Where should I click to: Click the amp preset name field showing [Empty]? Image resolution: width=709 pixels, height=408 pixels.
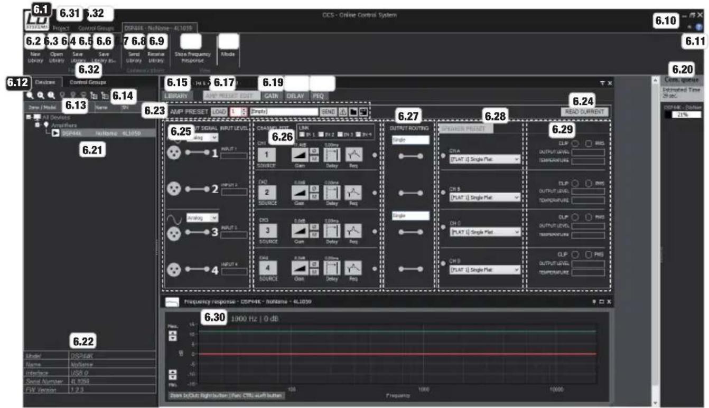tap(284, 112)
